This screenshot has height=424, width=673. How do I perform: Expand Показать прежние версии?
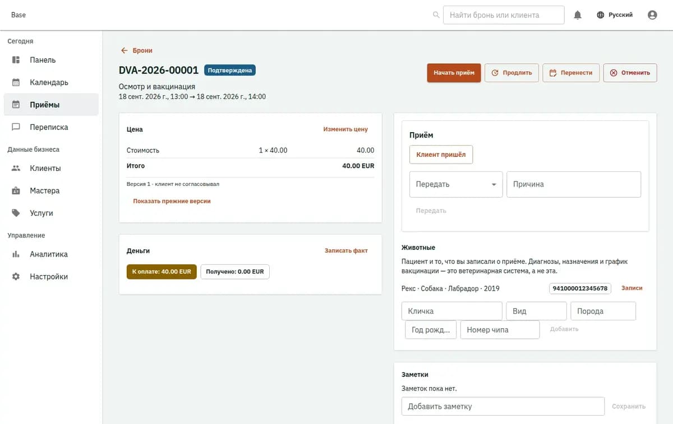[172, 201]
